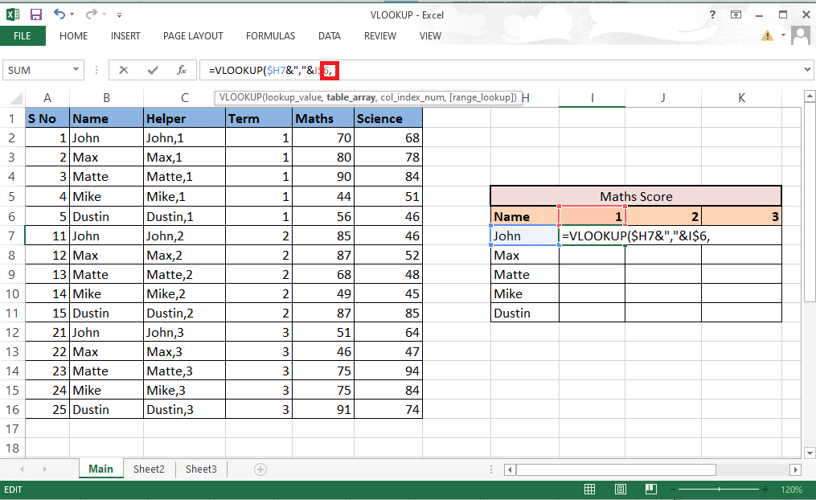816x500 pixels.
Task: Open the account options dropdown arrow
Action: point(783,35)
